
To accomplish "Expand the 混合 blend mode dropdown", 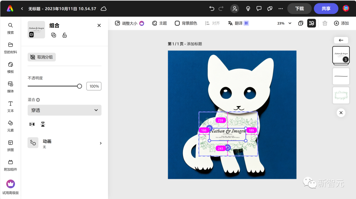I will pyautogui.click(x=64, y=110).
